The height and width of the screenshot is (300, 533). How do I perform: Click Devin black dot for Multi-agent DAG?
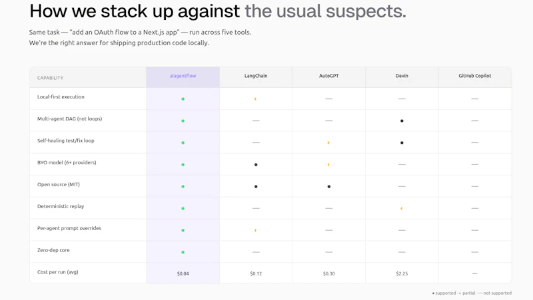(402, 121)
